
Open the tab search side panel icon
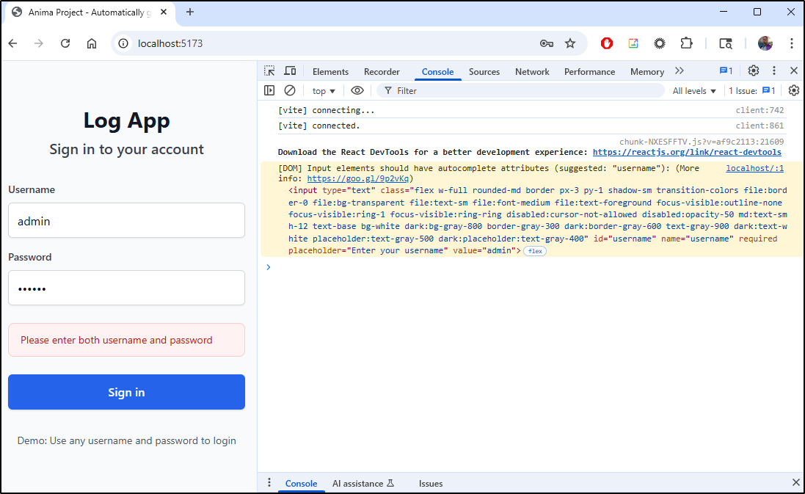[726, 43]
